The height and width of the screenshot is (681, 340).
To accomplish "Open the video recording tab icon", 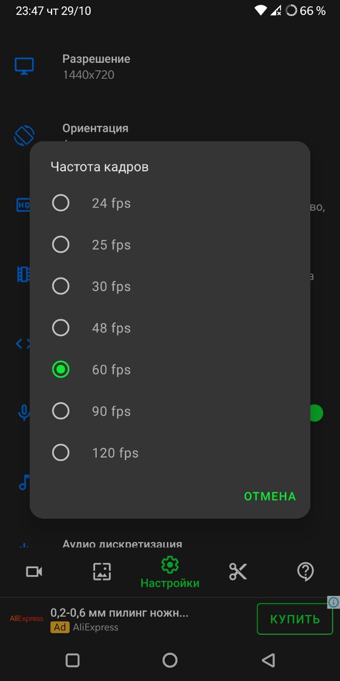I will tap(34, 572).
